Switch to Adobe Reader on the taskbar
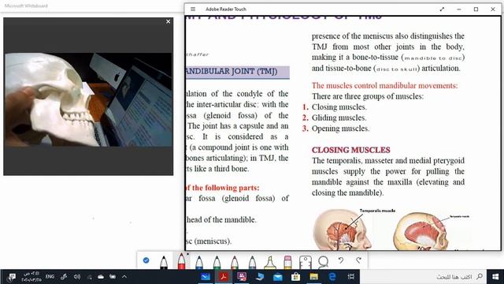 point(224,277)
